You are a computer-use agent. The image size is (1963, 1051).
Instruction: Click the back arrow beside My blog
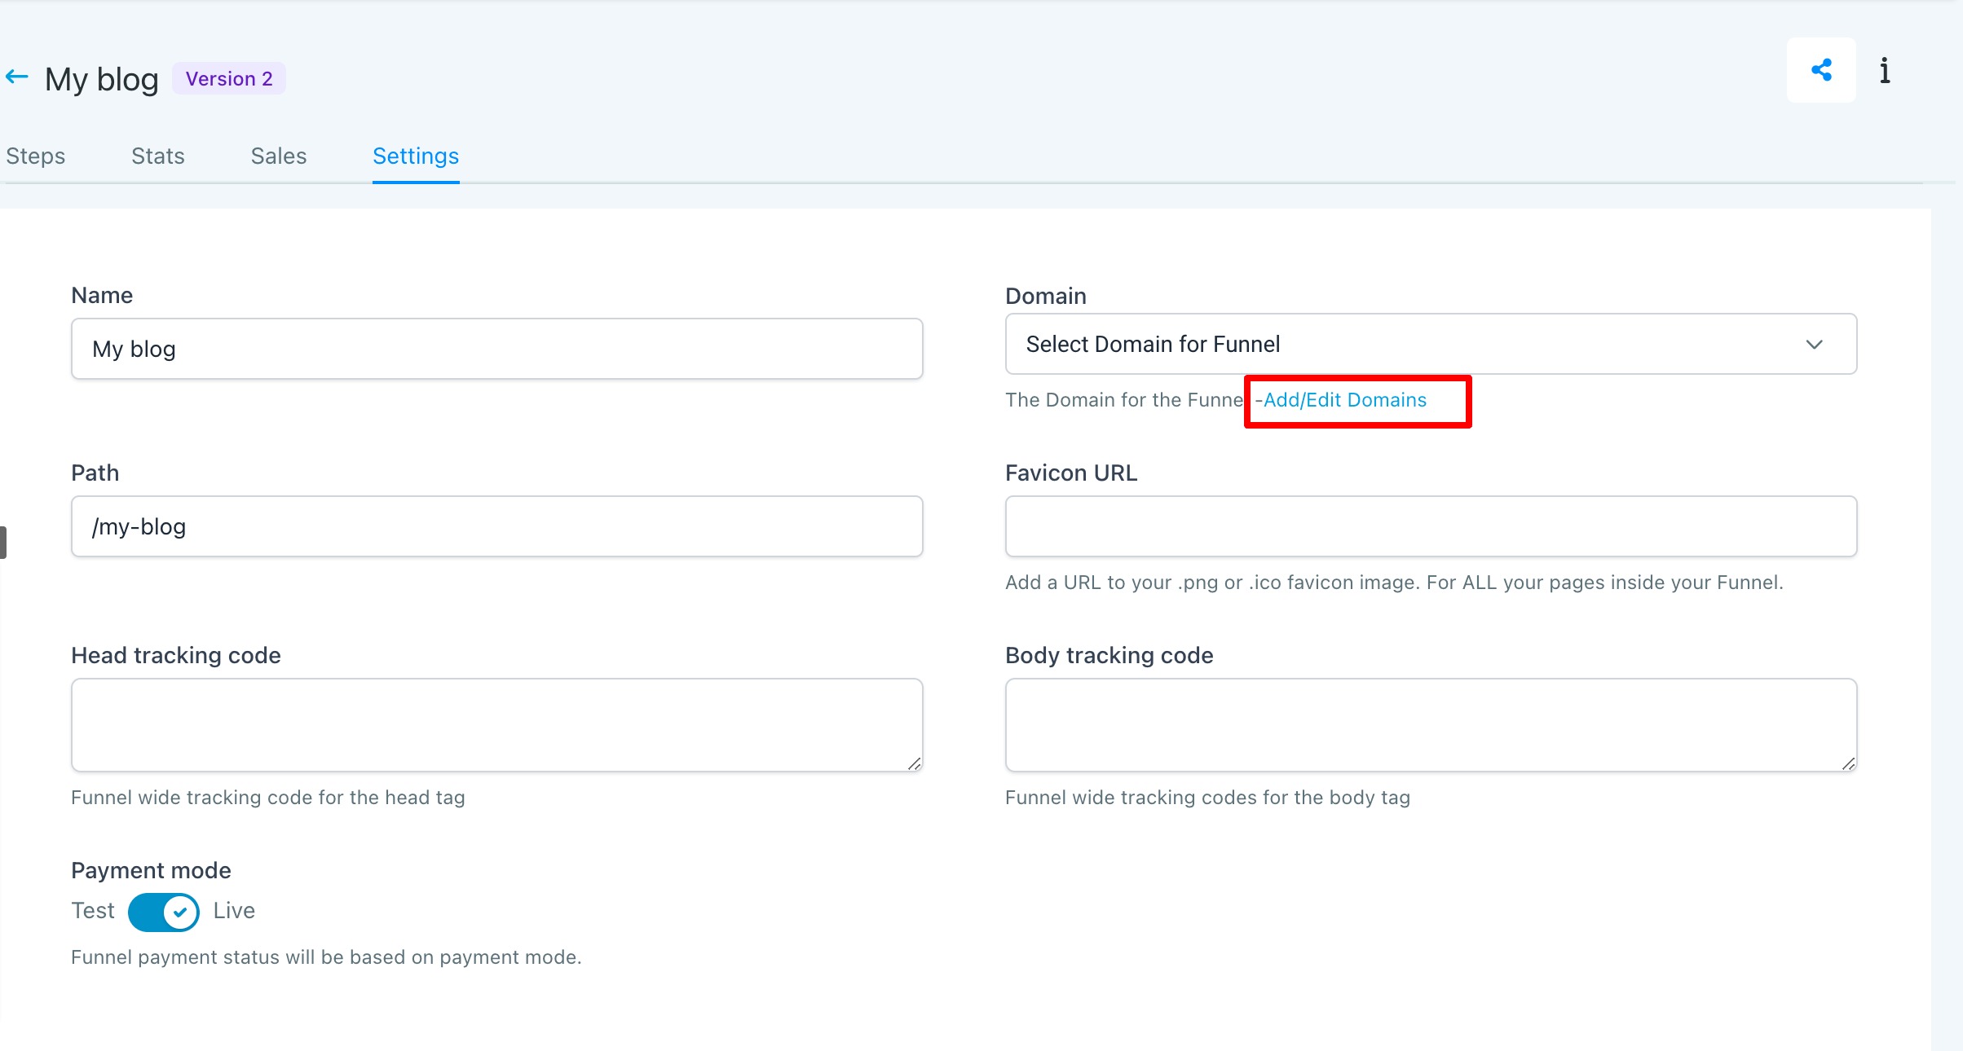17,77
